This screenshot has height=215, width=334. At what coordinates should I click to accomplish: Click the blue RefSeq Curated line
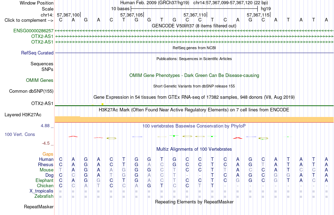194,53
